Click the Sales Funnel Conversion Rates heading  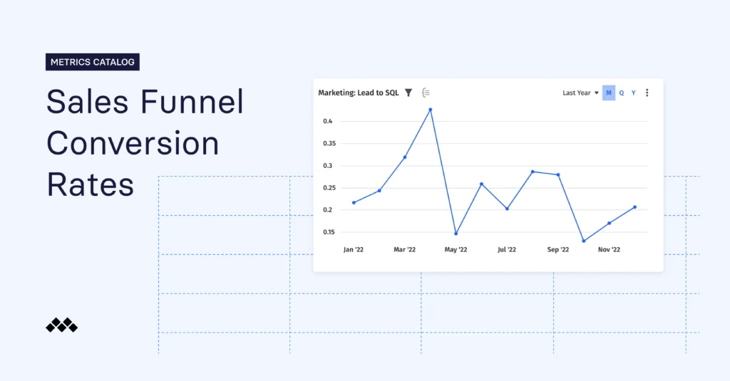point(145,143)
